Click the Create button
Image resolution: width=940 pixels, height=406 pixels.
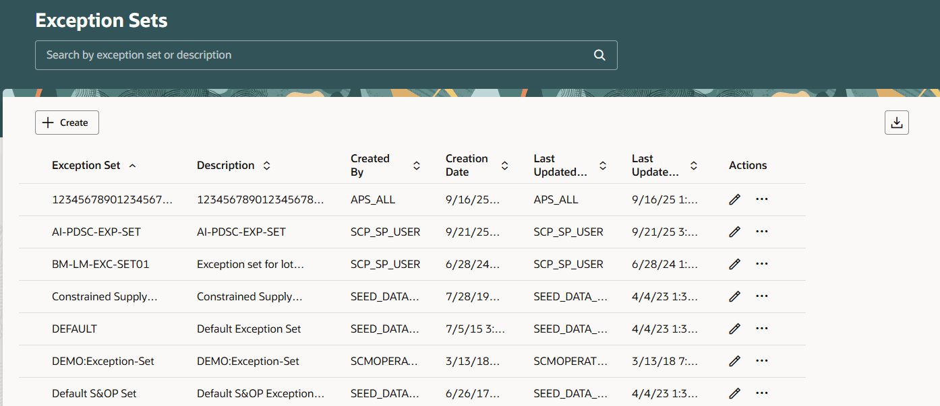(67, 122)
